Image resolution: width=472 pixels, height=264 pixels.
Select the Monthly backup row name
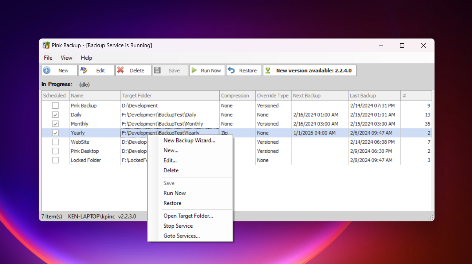coord(80,124)
